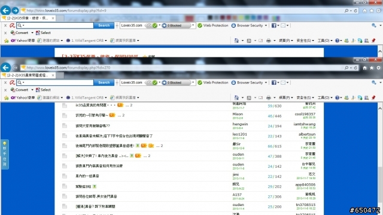The height and width of the screenshot is (215, 383).
Task: Open Yahoo favorite in the front favorites bar
Action: [23, 97]
